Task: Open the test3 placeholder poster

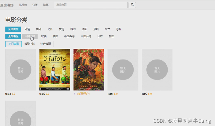Action: pyautogui.click(x=21, y=70)
